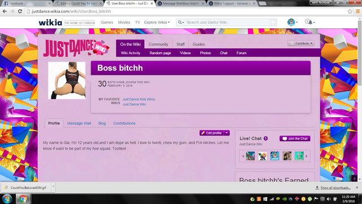Go back with the browser back arrow
Image resolution: width=362 pixels, height=204 pixels.
pos(5,11)
